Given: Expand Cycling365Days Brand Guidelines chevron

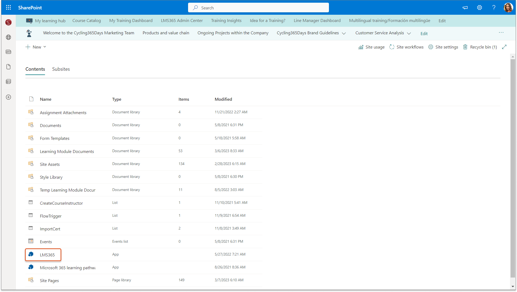Looking at the screenshot, I should pyautogui.click(x=344, y=33).
